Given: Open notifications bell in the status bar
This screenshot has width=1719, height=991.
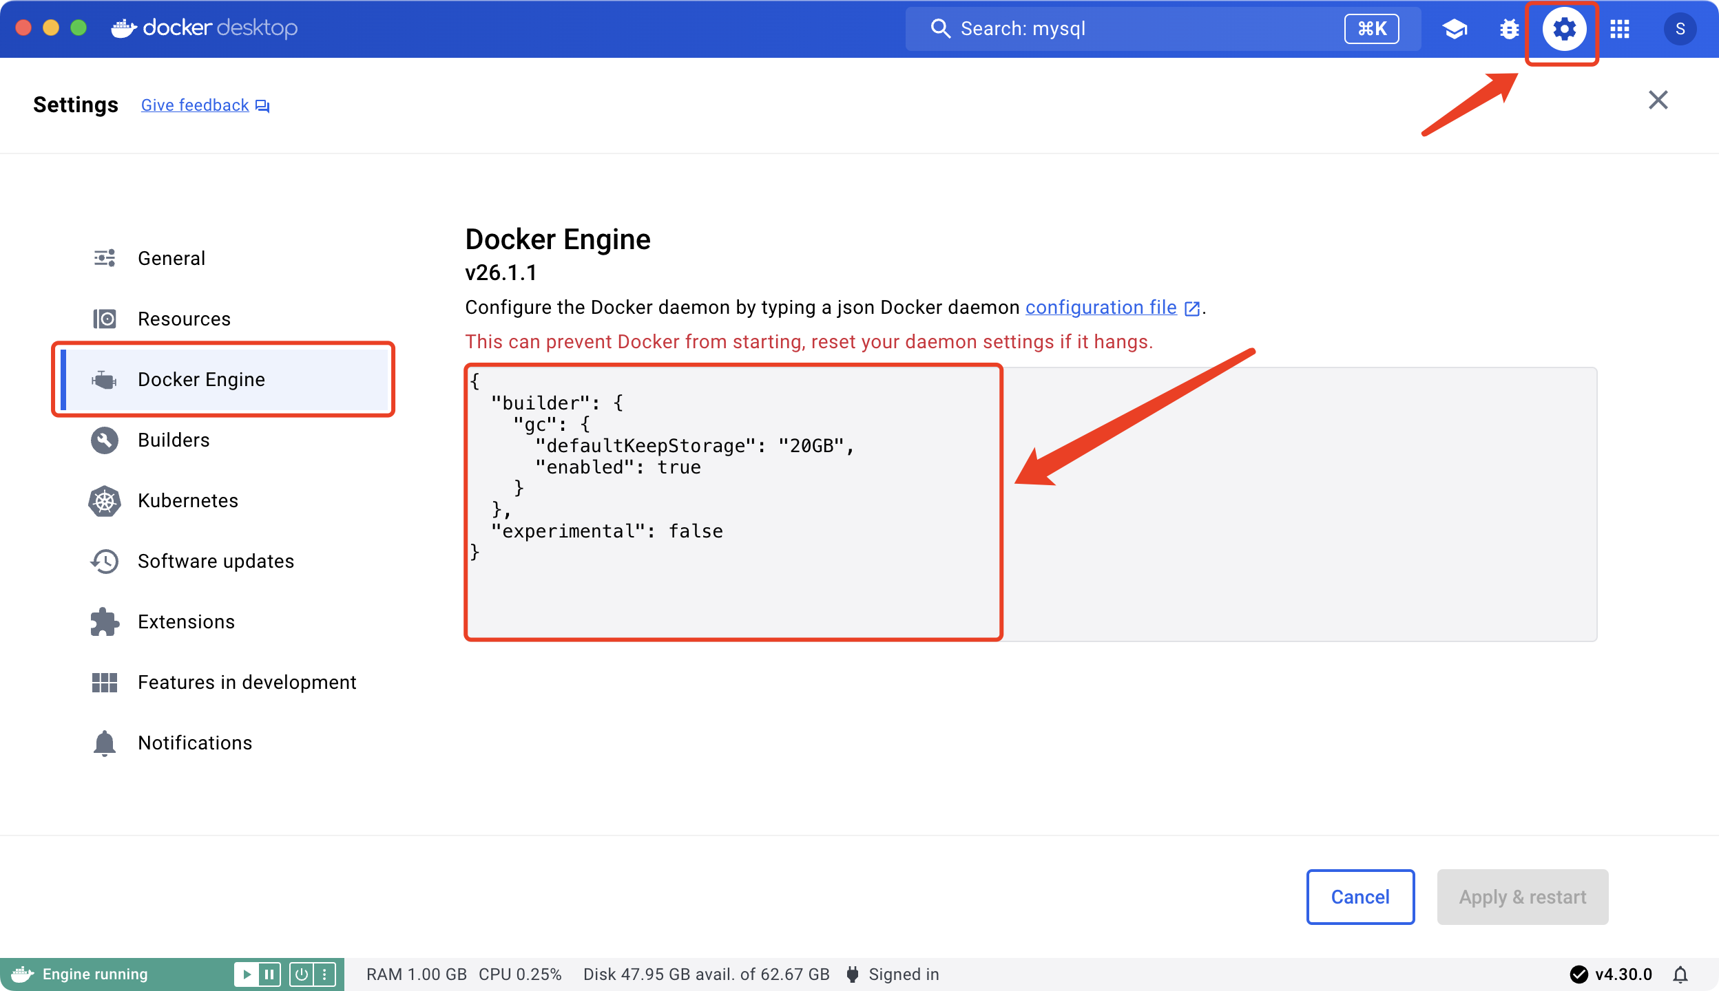Looking at the screenshot, I should pos(1680,974).
